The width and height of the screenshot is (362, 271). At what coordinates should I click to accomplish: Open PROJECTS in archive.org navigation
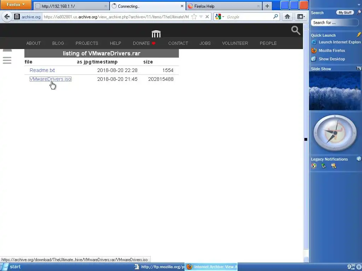pyautogui.click(x=87, y=43)
